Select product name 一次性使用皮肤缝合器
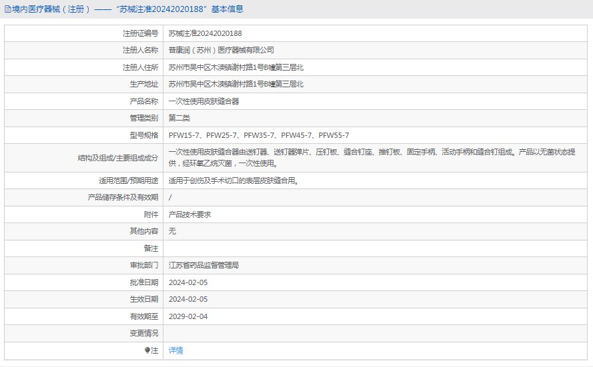 (204, 101)
